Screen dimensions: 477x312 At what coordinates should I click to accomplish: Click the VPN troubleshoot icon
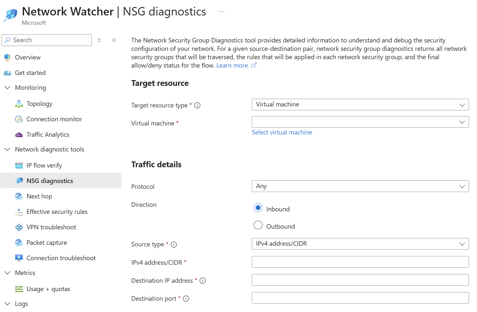(x=19, y=227)
